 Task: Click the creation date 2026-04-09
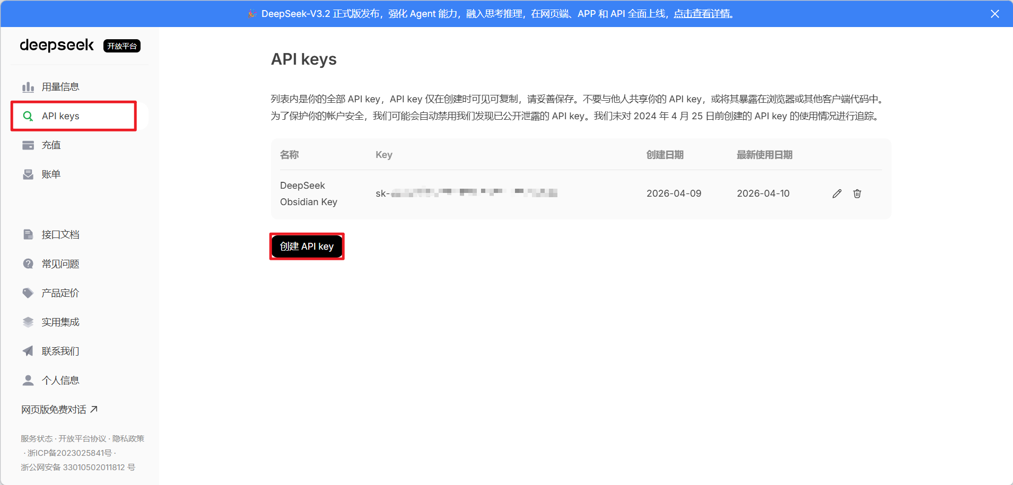click(x=674, y=193)
